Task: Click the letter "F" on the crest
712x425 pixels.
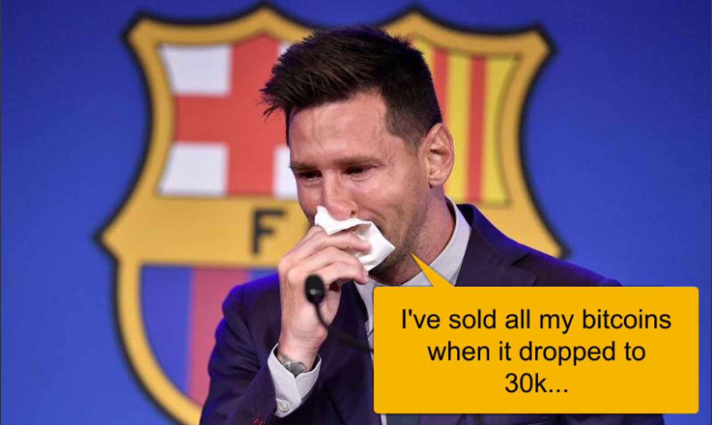Action: tap(263, 232)
